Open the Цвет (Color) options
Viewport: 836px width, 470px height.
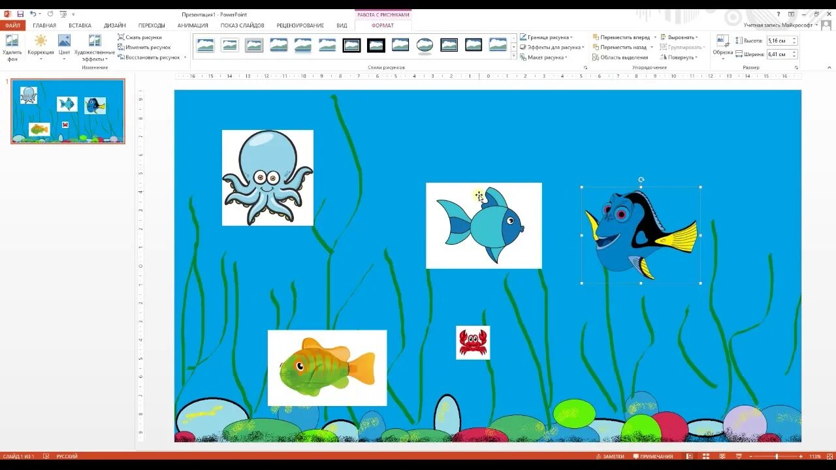point(64,47)
